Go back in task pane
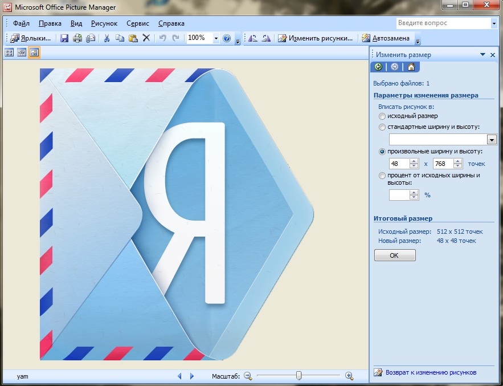The height and width of the screenshot is (386, 503). coord(379,67)
